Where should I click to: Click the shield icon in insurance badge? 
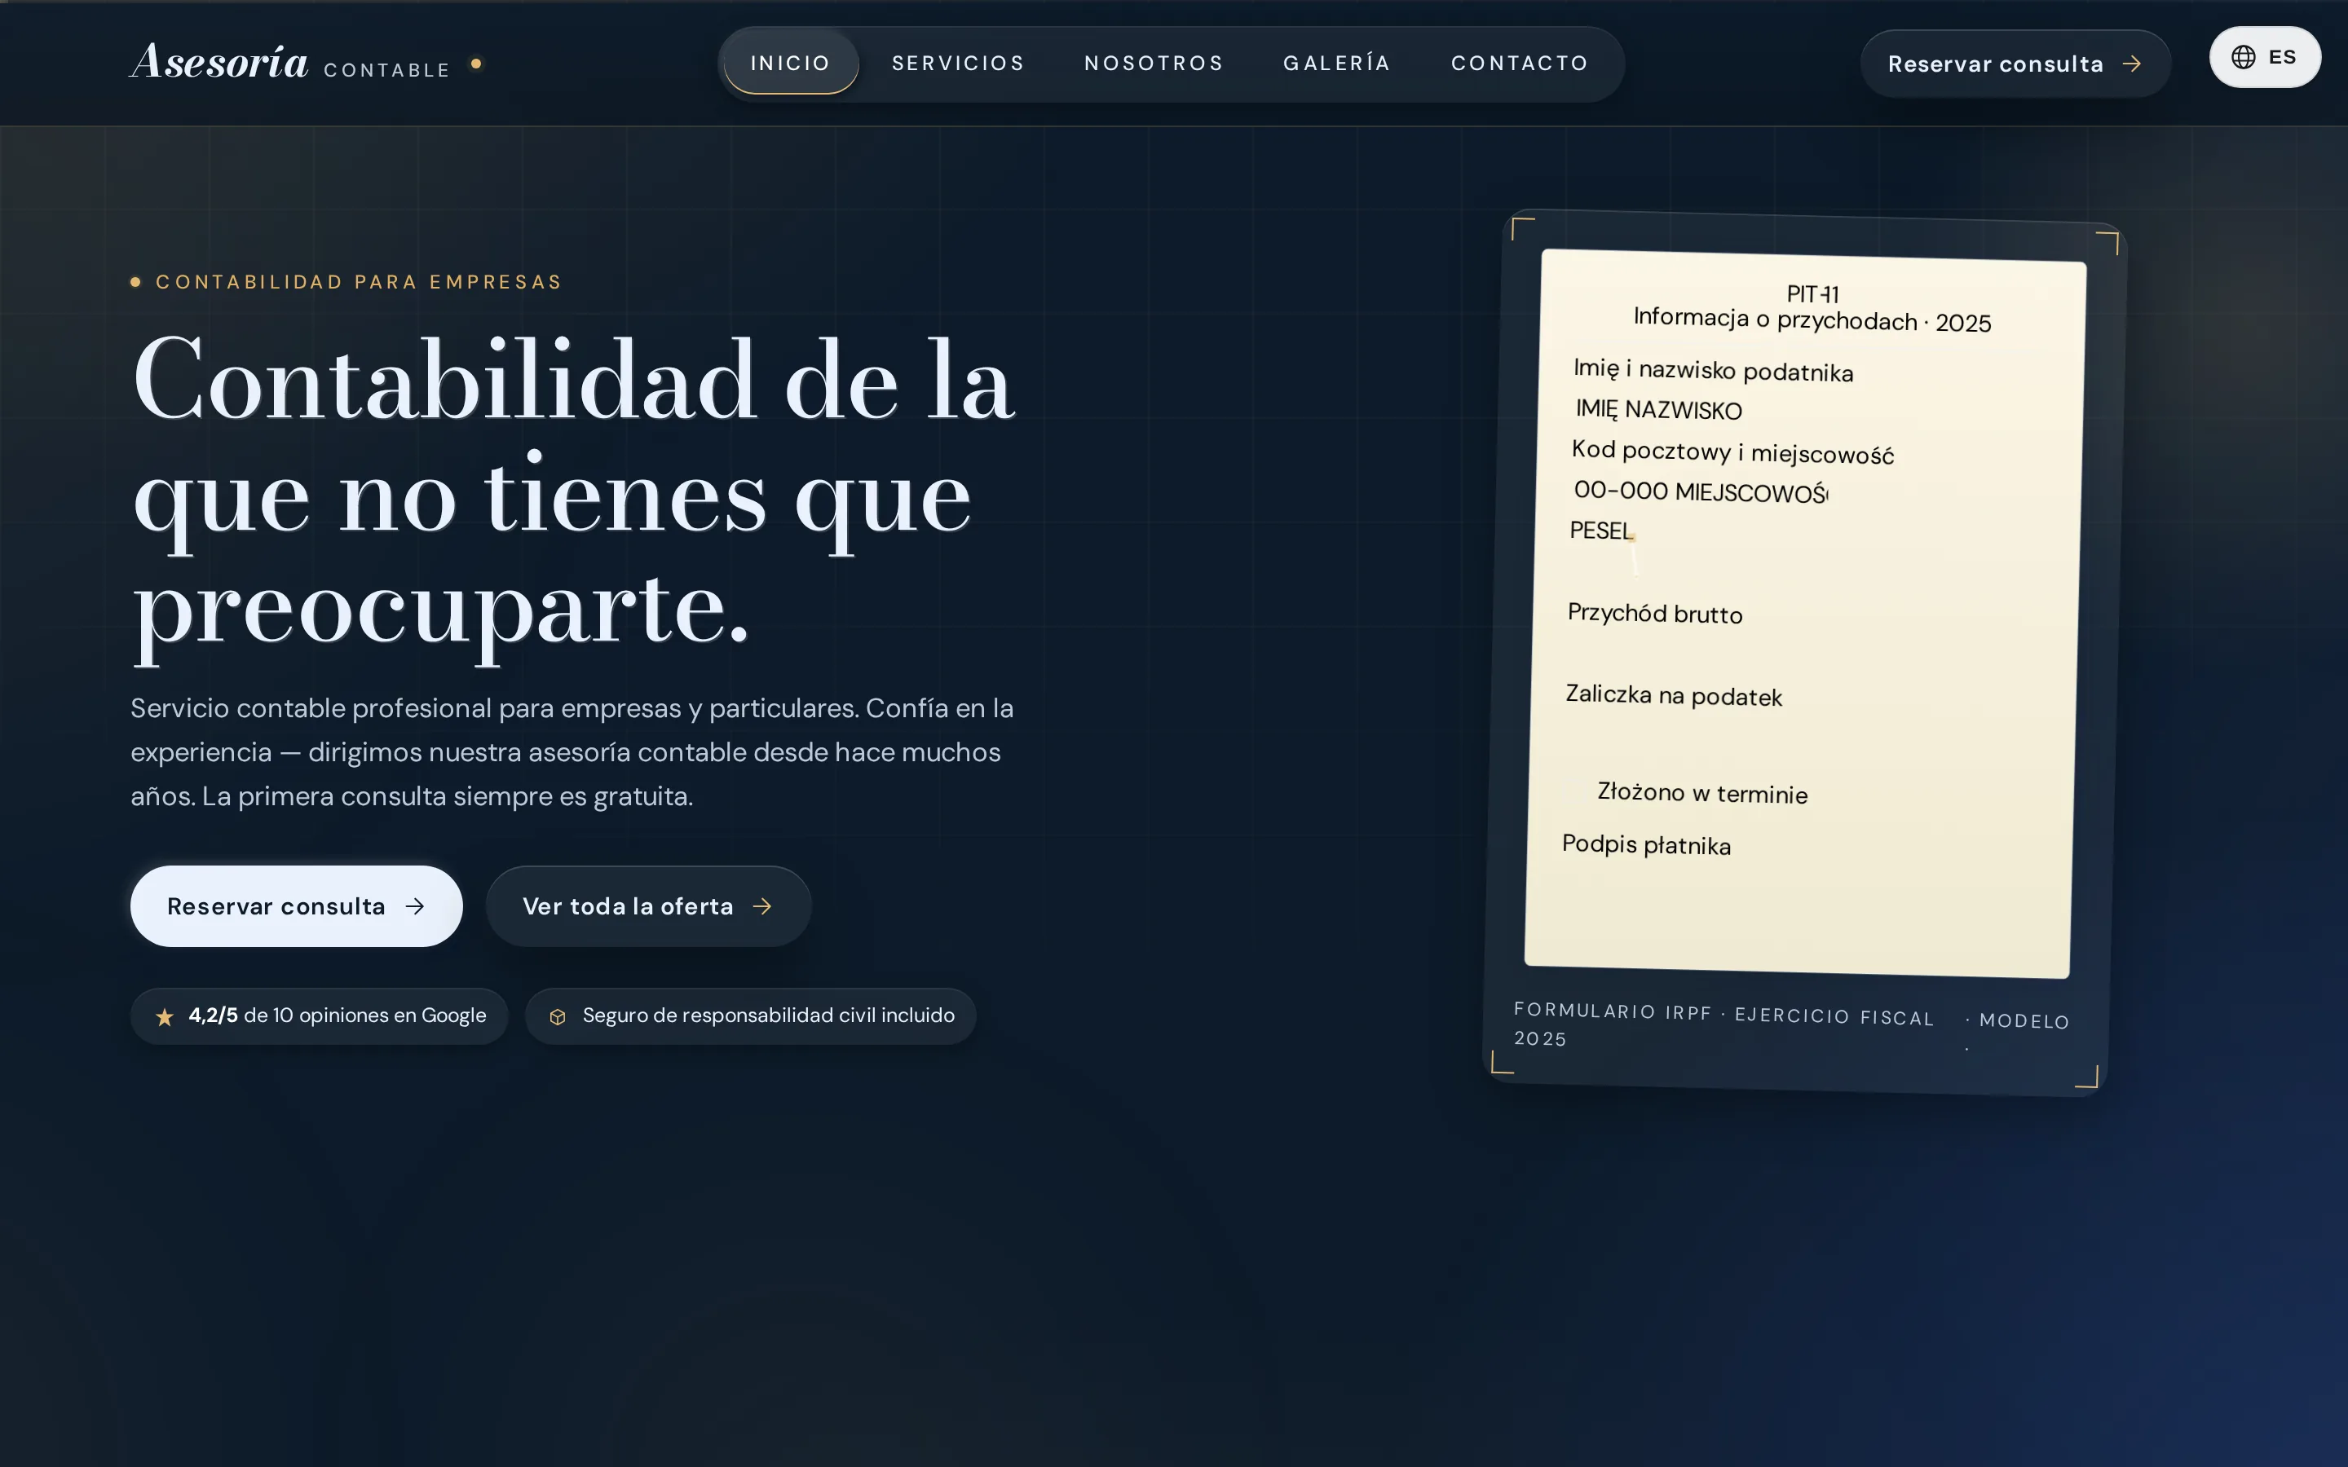[558, 1017]
